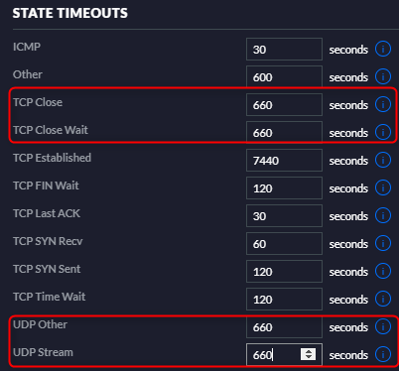Open the TCP SYN Sent info icon

(383, 271)
